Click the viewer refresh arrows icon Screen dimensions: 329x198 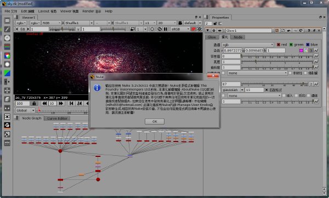(x=160, y=29)
